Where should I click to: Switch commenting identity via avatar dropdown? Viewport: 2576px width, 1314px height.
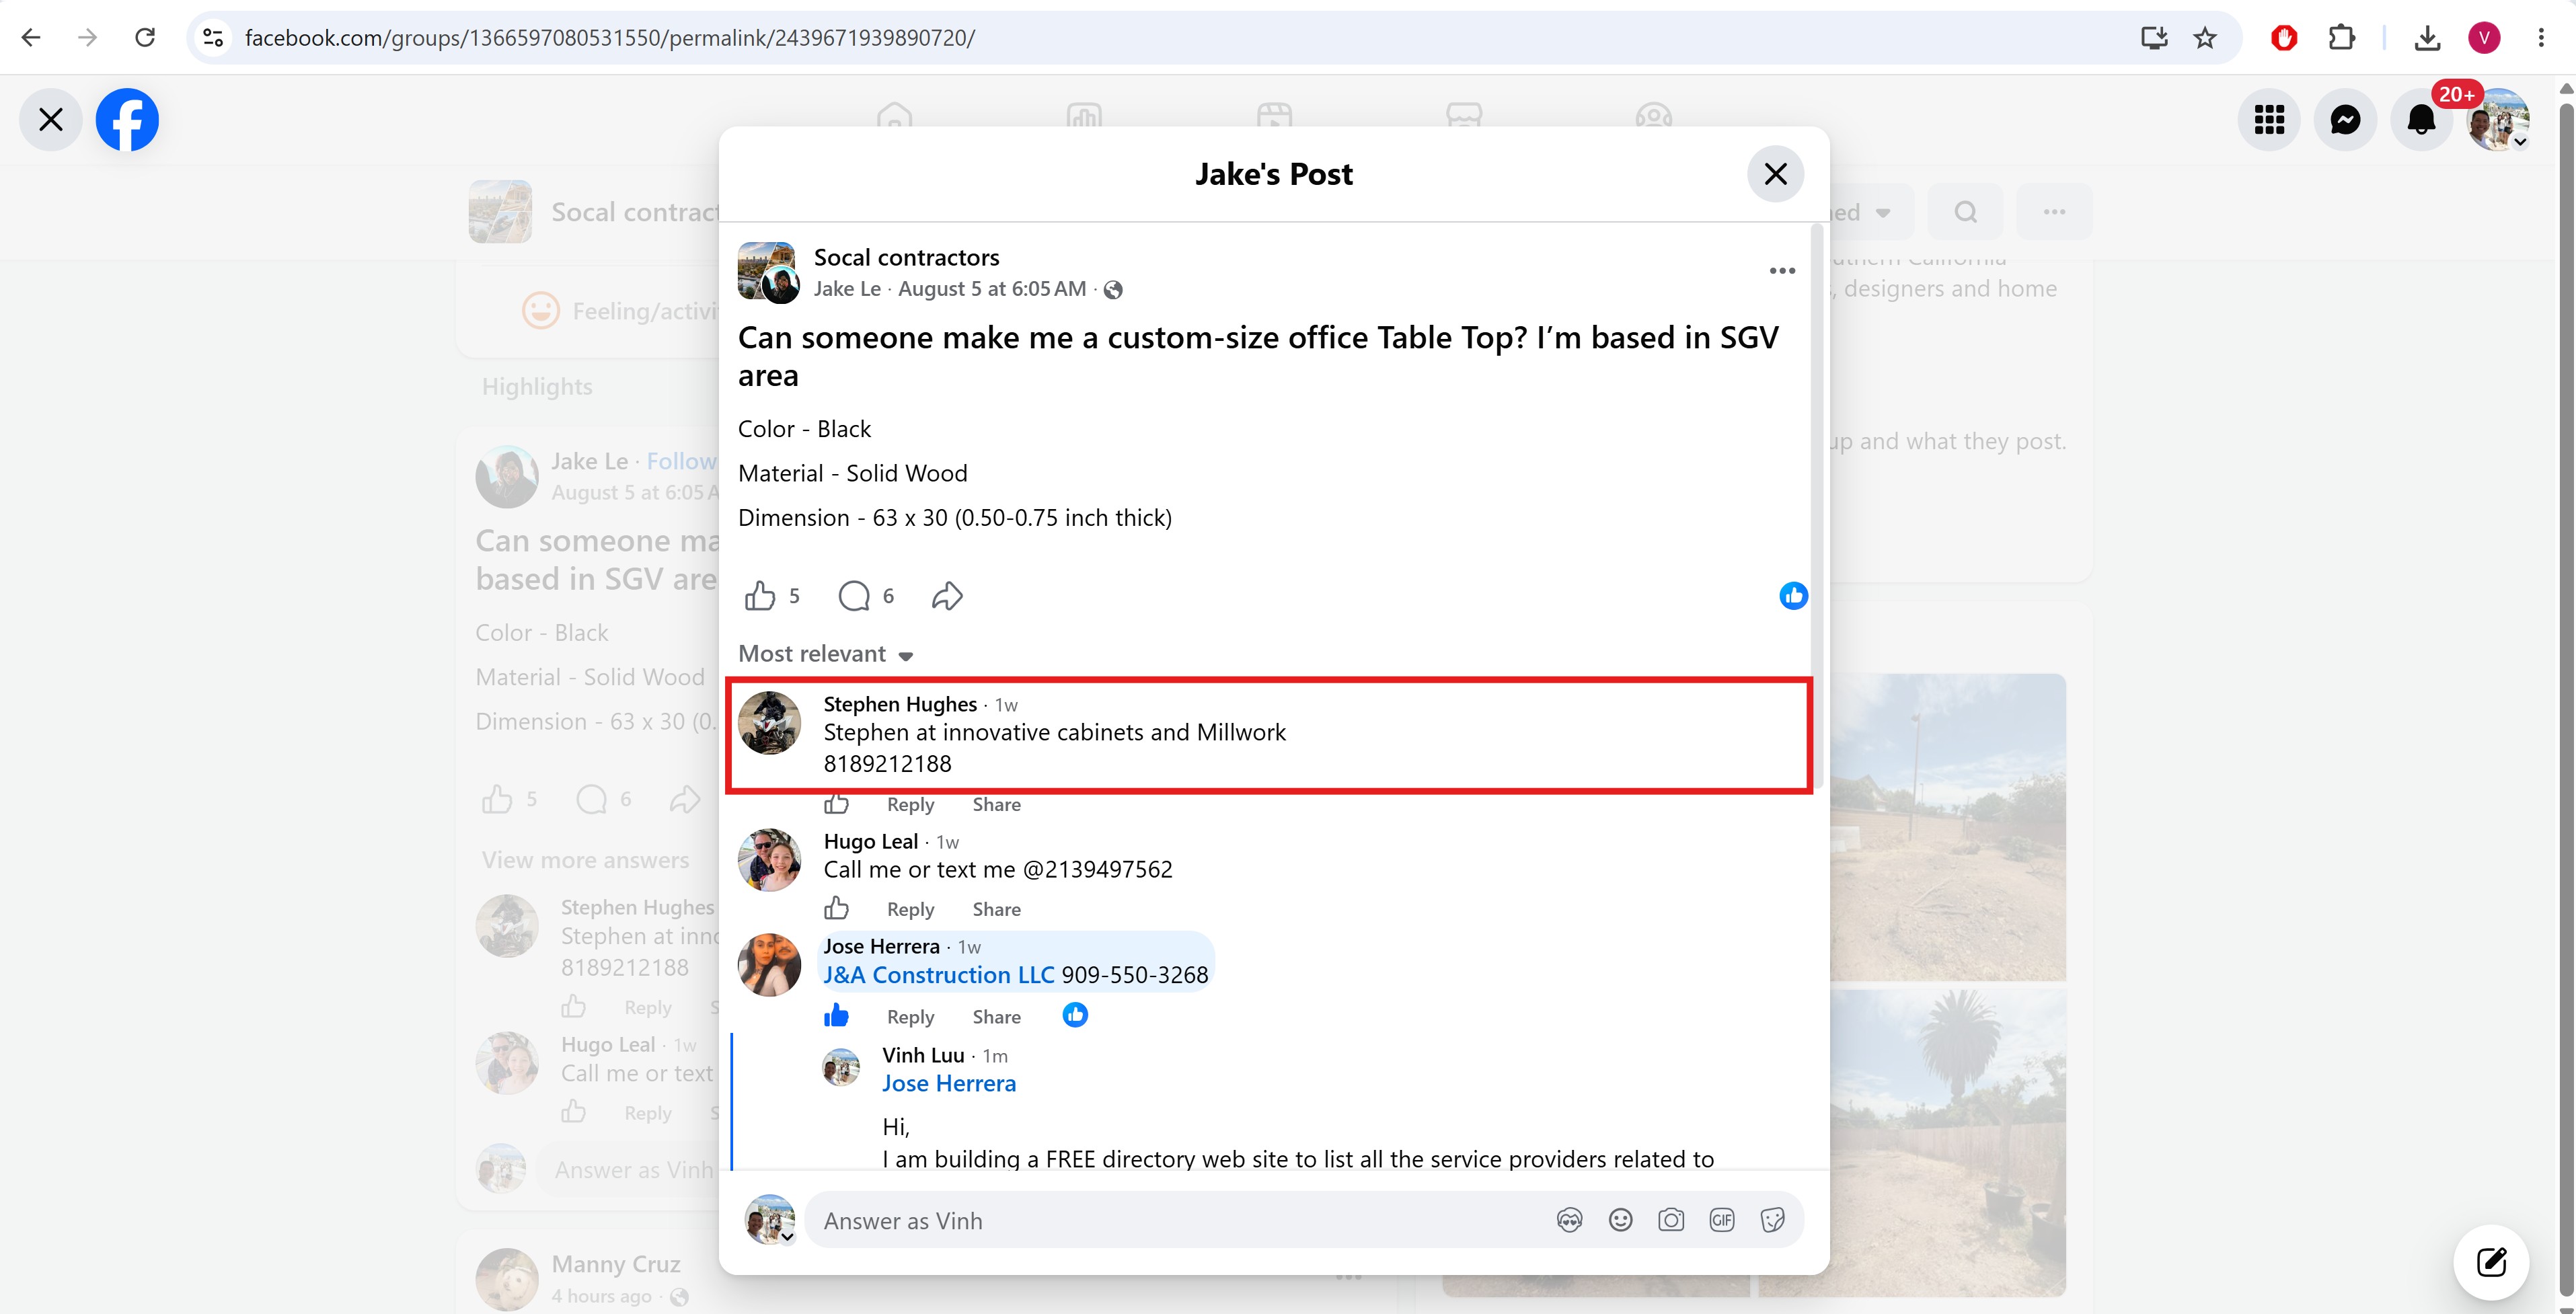pyautogui.click(x=769, y=1220)
